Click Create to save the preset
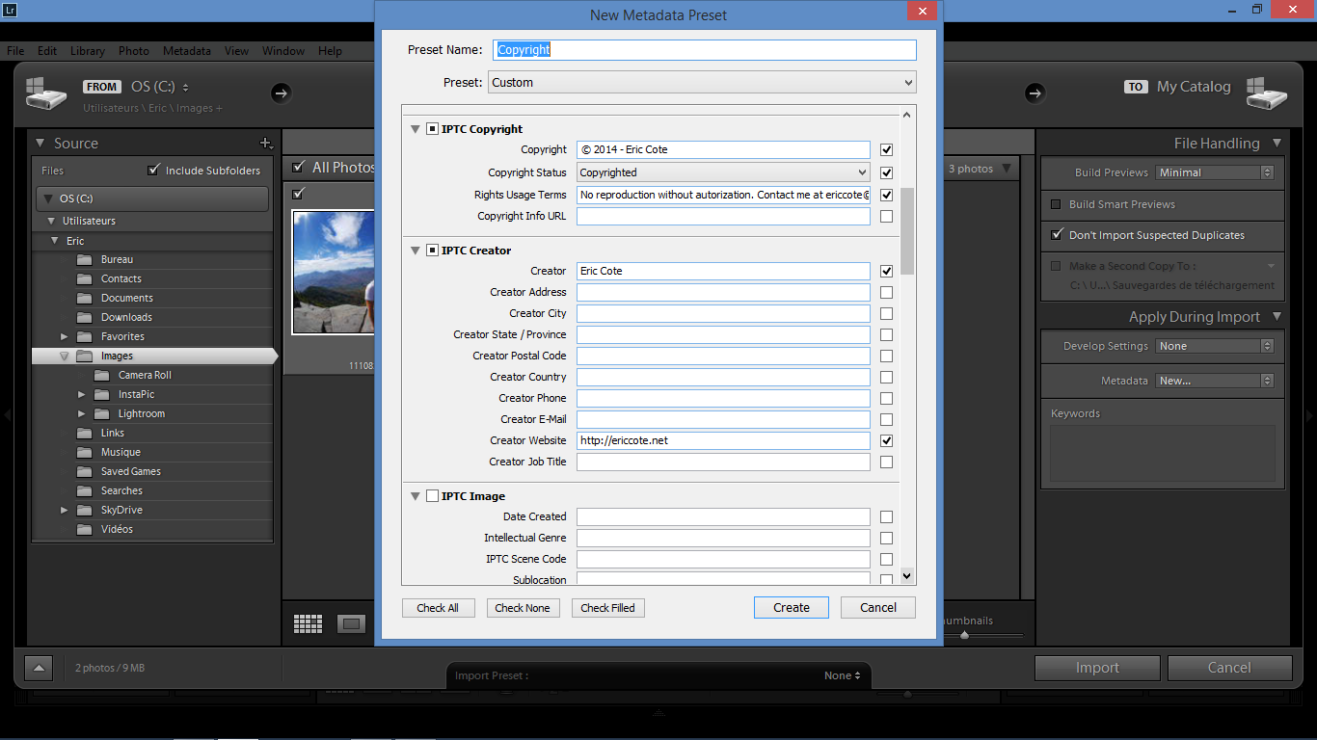This screenshot has height=740, width=1317. [x=792, y=608]
